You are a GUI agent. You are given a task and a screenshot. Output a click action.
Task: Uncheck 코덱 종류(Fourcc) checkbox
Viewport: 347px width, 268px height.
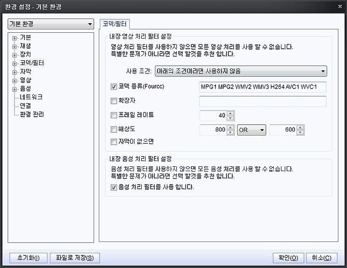click(114, 87)
